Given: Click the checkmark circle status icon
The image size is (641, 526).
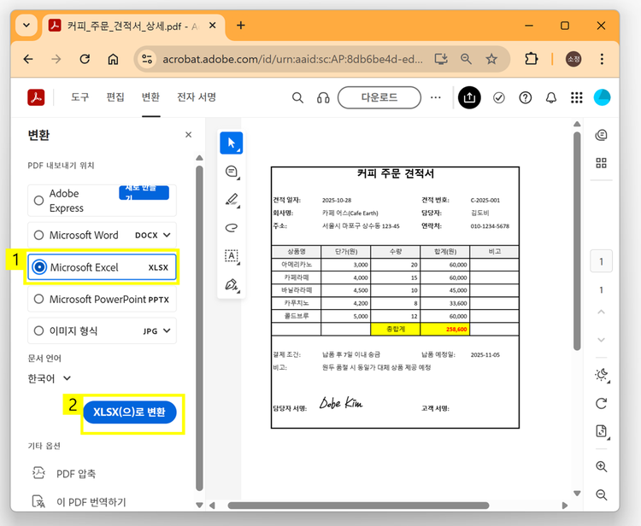Looking at the screenshot, I should pyautogui.click(x=499, y=97).
